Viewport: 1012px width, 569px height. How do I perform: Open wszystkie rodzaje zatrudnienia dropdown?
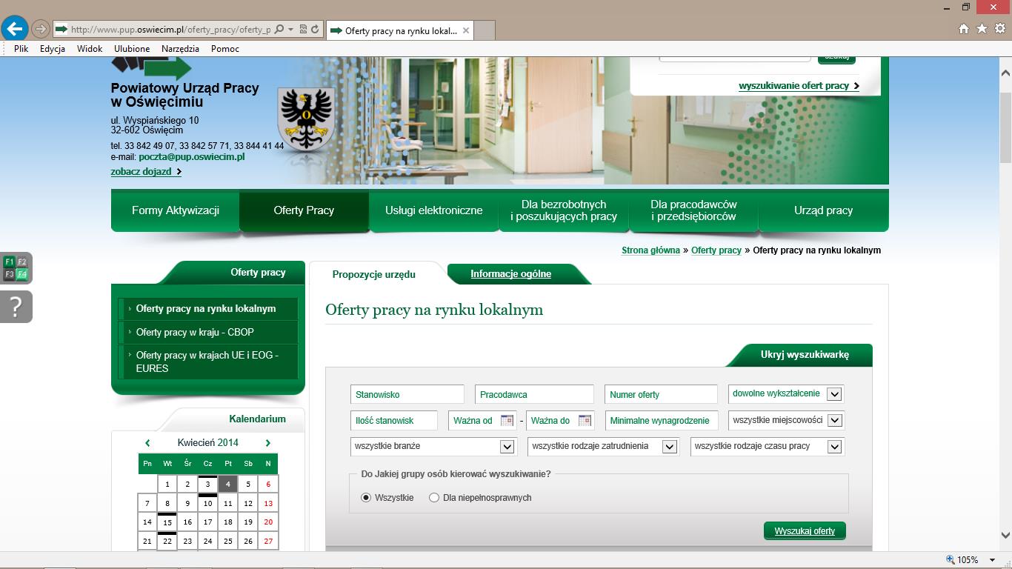point(603,446)
